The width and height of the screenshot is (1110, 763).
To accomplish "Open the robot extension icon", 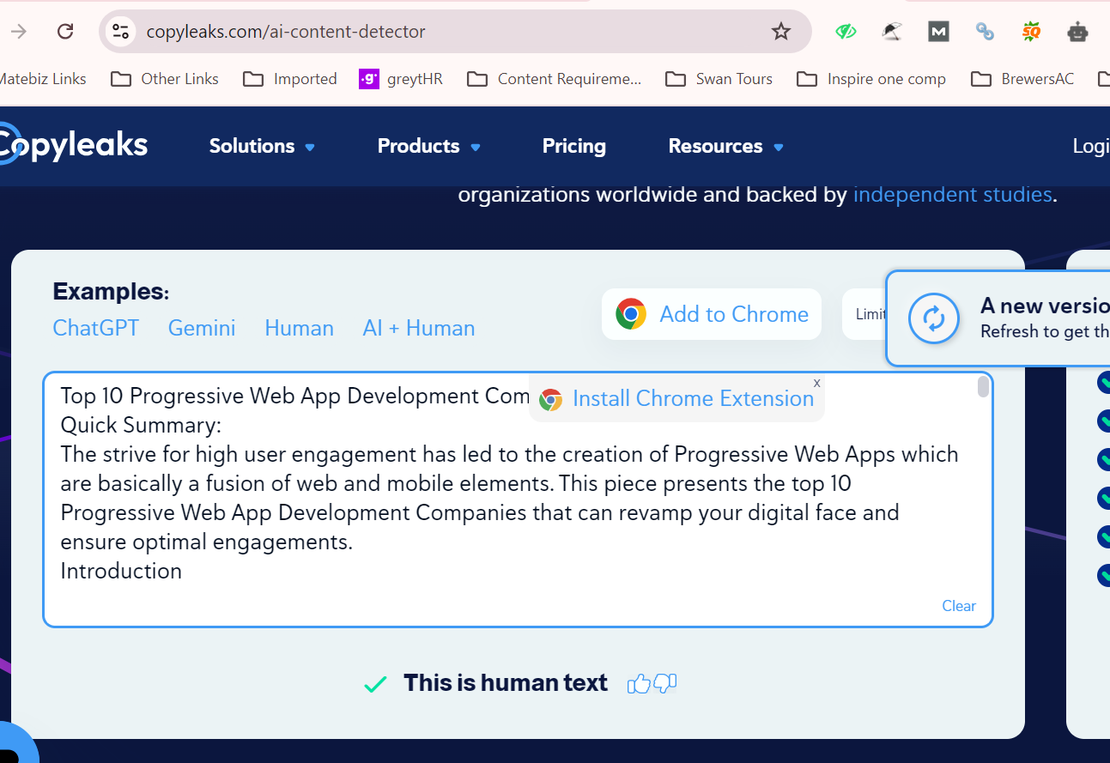I will click(x=1077, y=32).
